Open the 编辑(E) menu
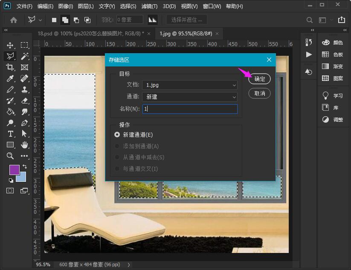The height and width of the screenshot is (270, 351). click(x=45, y=6)
